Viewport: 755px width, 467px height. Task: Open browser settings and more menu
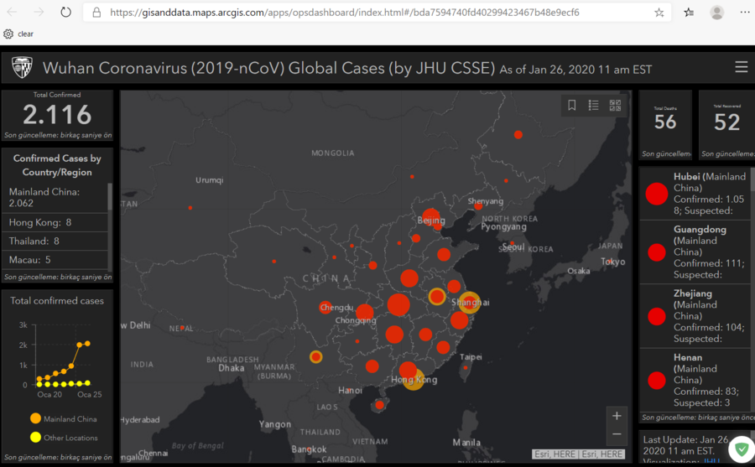point(744,13)
